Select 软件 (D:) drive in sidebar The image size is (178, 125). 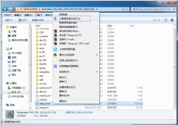(16, 92)
